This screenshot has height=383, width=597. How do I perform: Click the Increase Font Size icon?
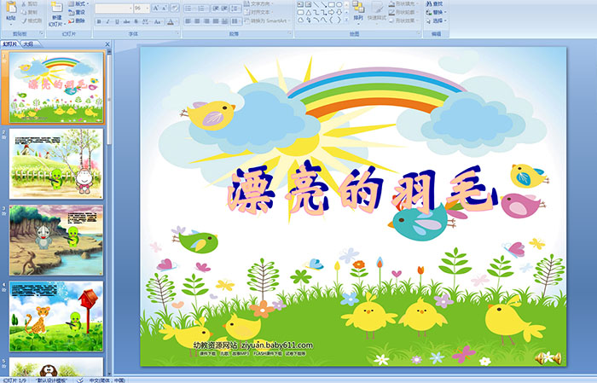tap(153, 8)
